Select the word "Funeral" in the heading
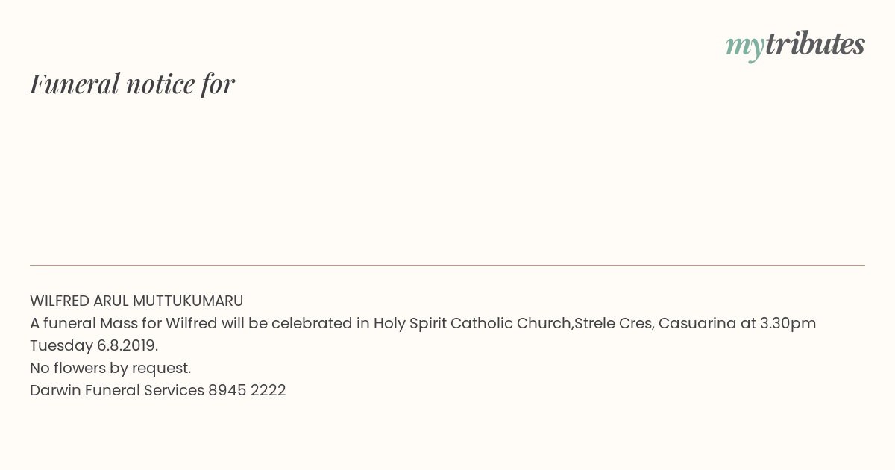The height and width of the screenshot is (470, 895). (x=75, y=84)
